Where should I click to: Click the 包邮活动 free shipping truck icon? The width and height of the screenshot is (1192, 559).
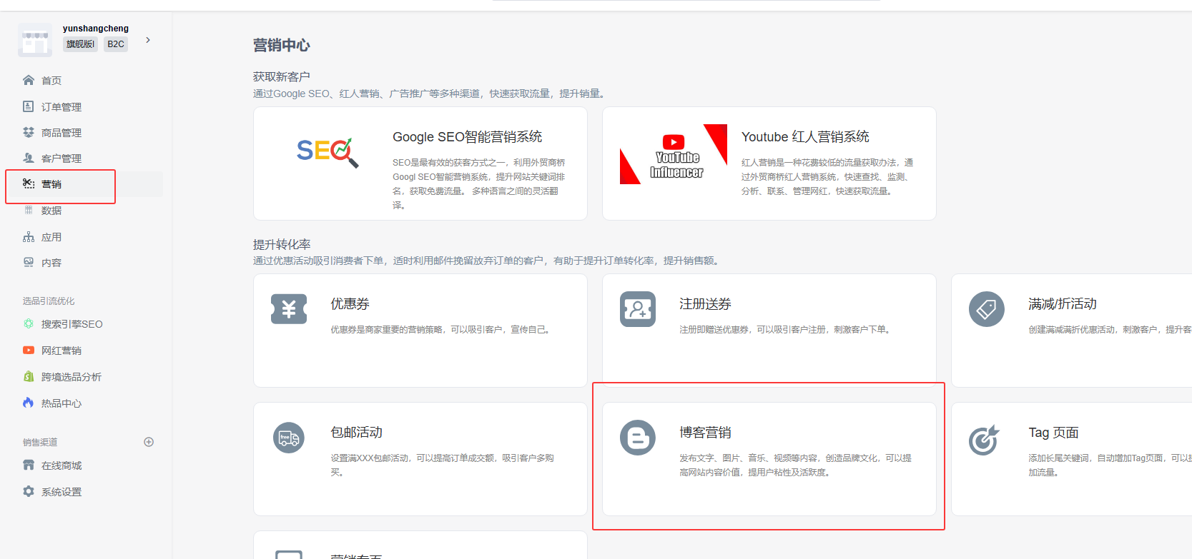pyautogui.click(x=289, y=438)
